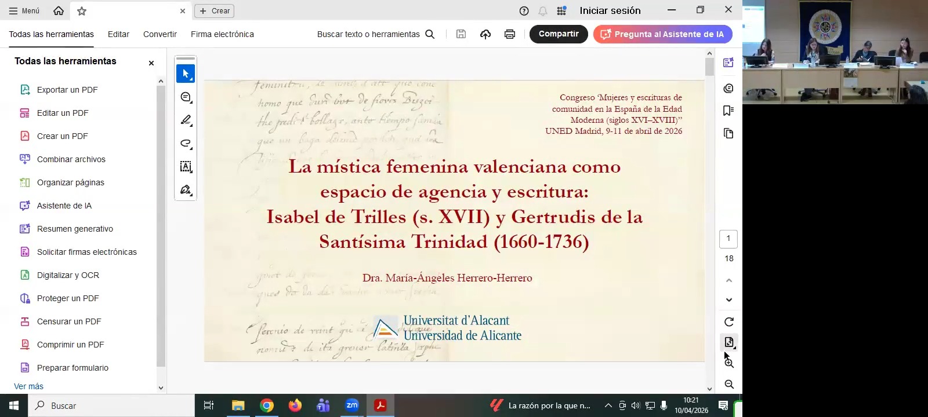Choose the freehand draw tool
Viewport: 928px width, 417px height.
click(x=186, y=144)
